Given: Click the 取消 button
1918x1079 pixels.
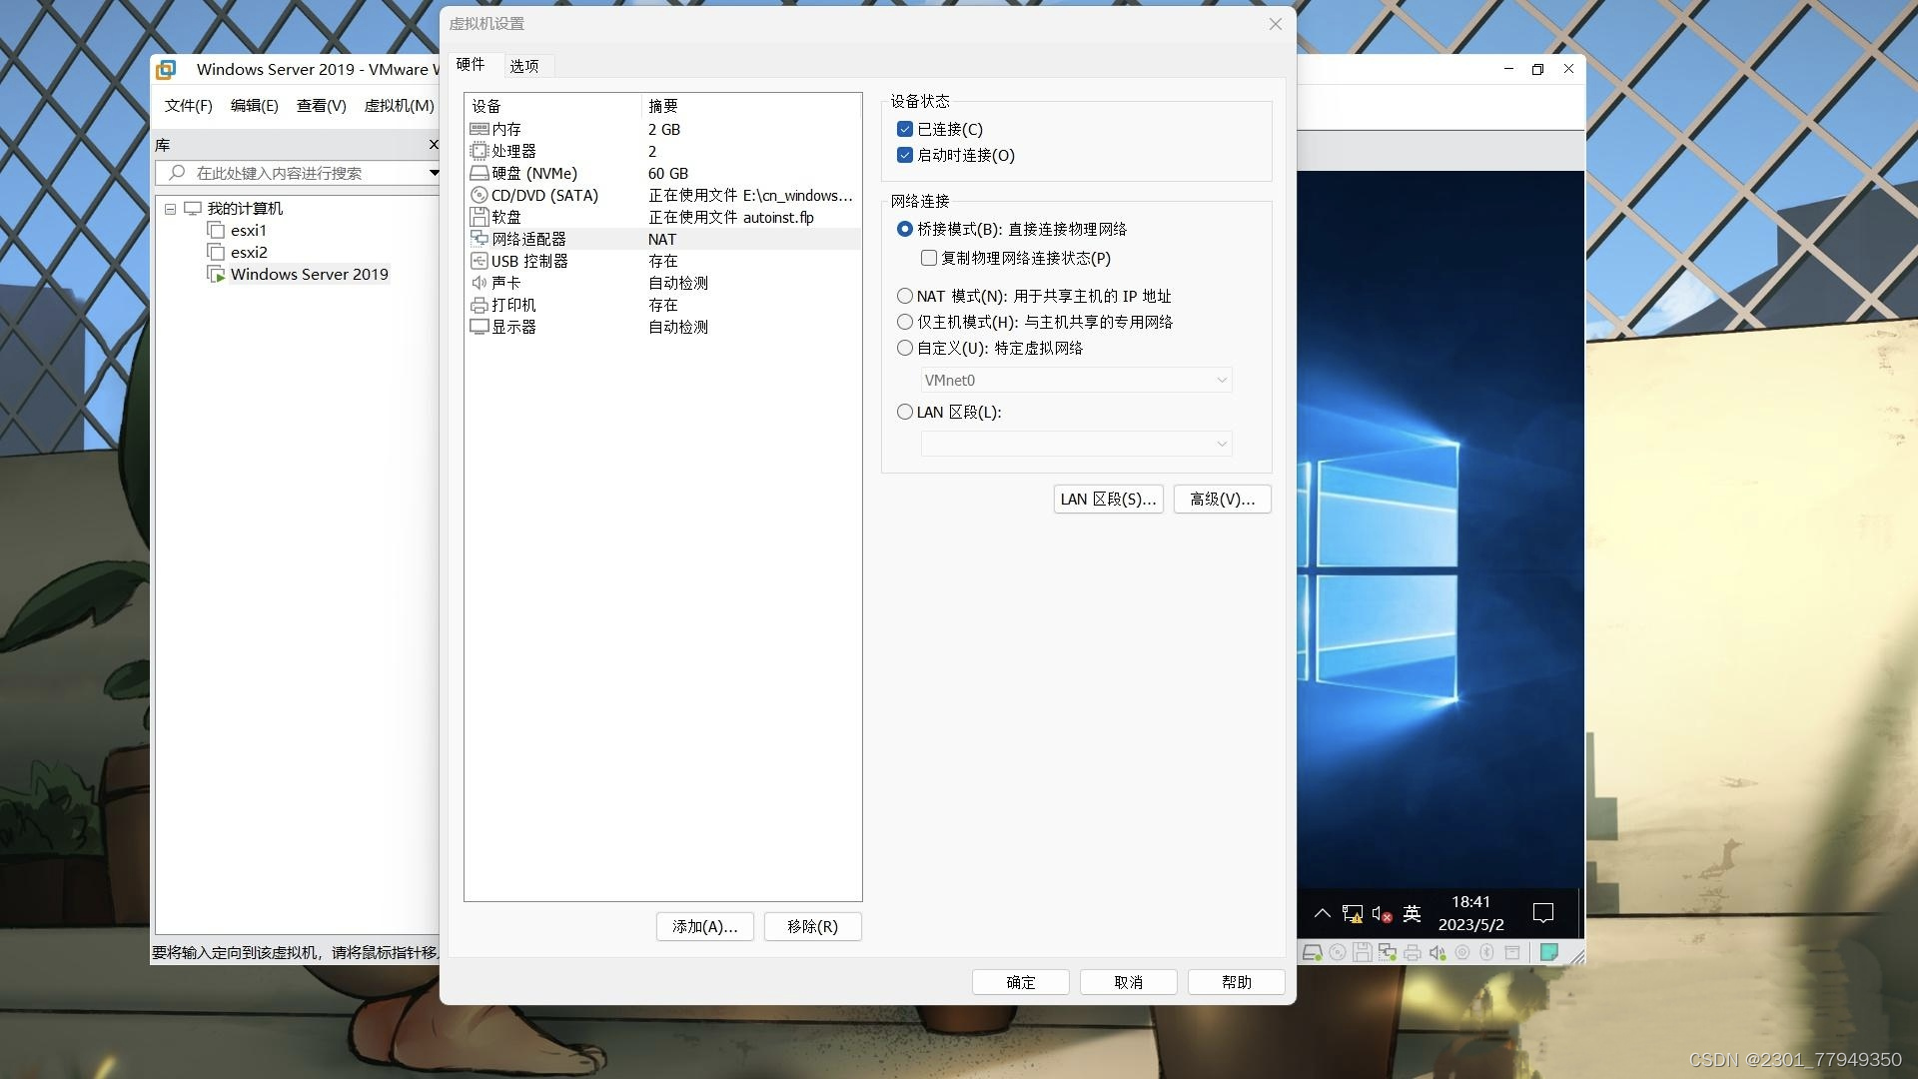Looking at the screenshot, I should [1129, 983].
